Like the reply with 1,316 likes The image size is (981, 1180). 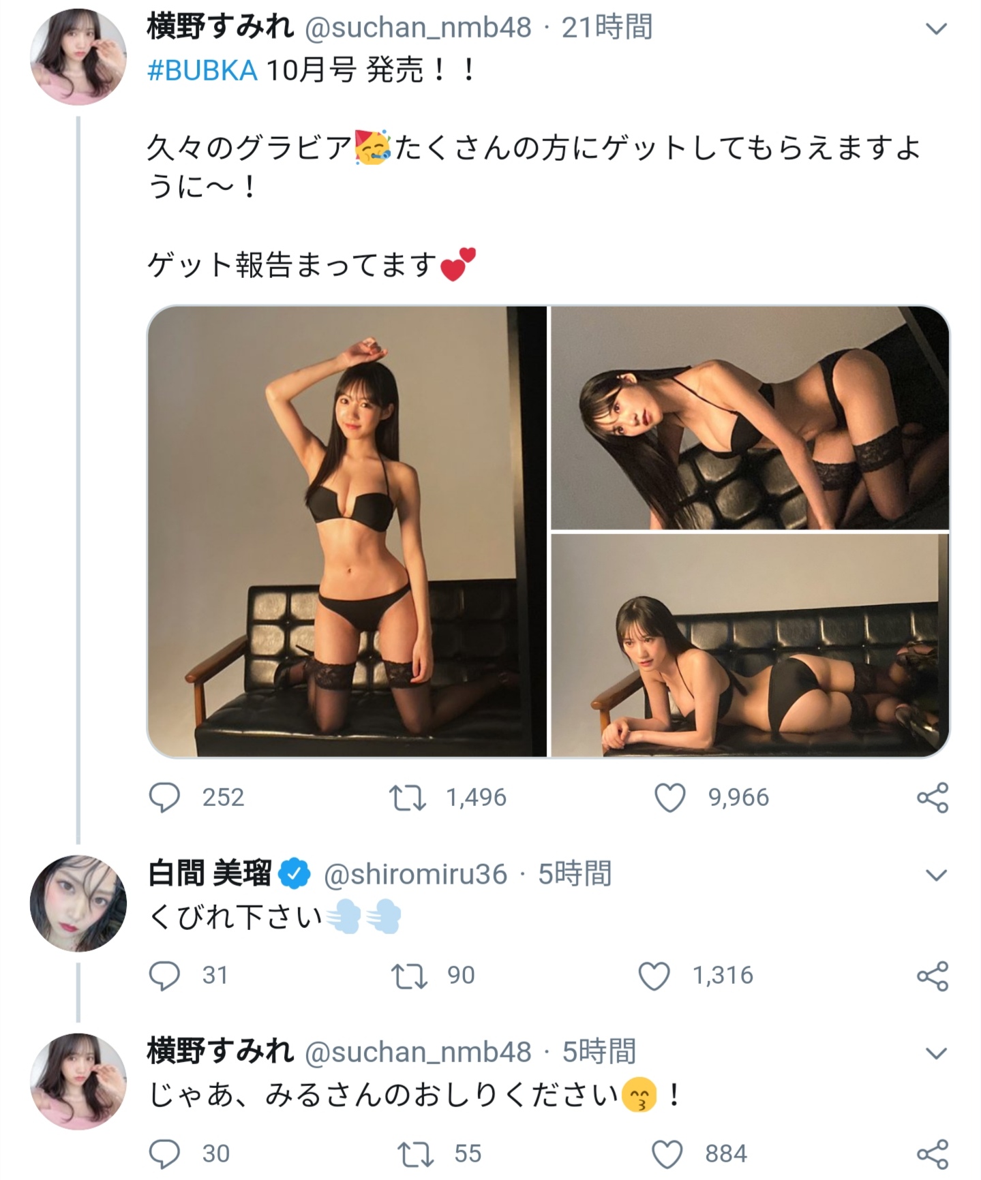tap(654, 976)
